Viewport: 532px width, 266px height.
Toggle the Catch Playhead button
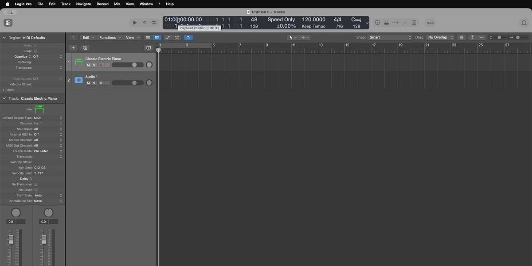click(188, 38)
